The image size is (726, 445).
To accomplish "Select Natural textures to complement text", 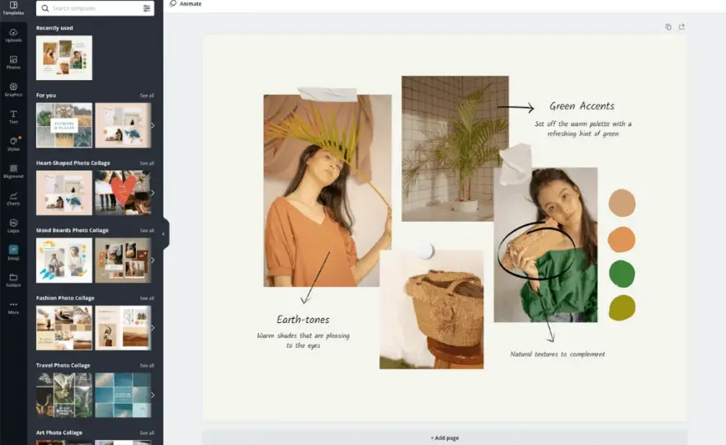I will coord(558,354).
